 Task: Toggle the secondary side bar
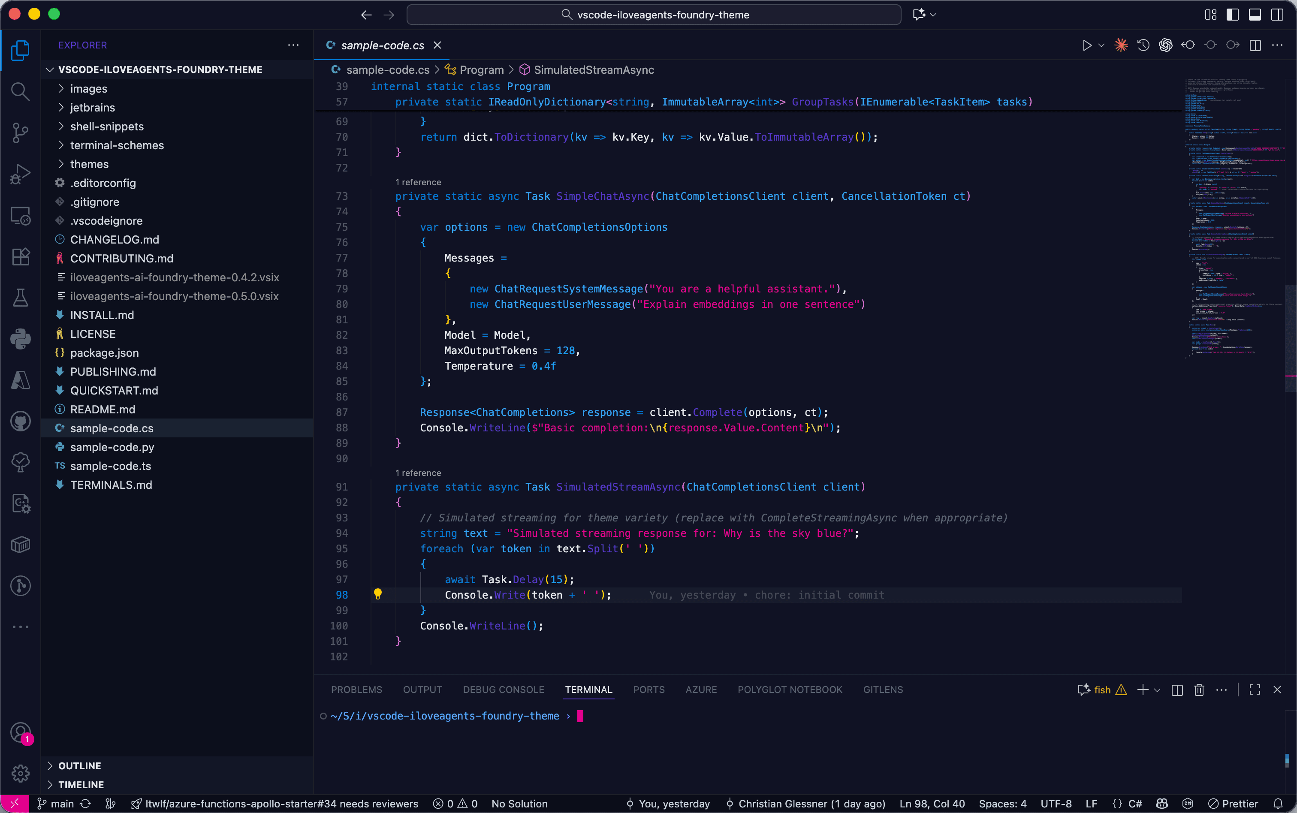(x=1278, y=15)
